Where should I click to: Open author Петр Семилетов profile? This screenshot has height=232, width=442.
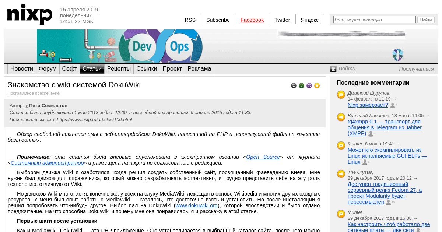48,106
